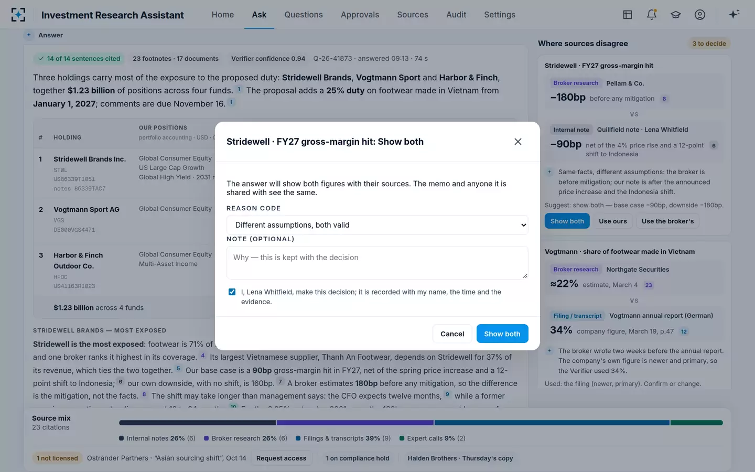Click the Internal notes segment of source mix bar
The height and width of the screenshot is (472, 755).
198,423
